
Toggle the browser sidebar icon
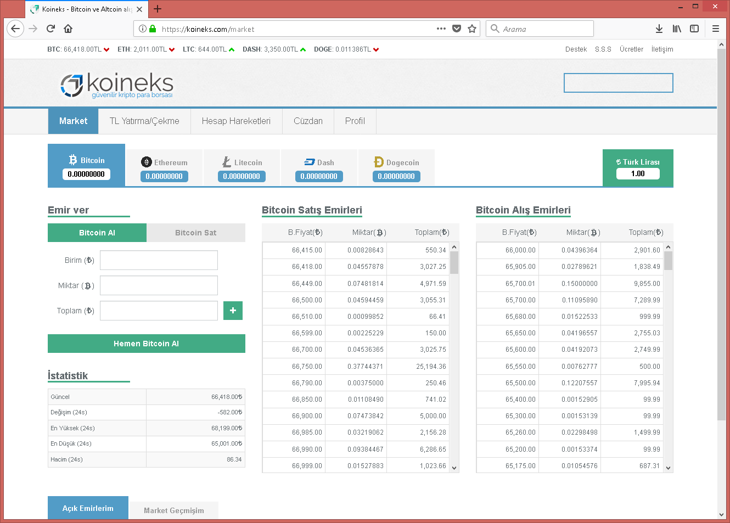point(694,29)
